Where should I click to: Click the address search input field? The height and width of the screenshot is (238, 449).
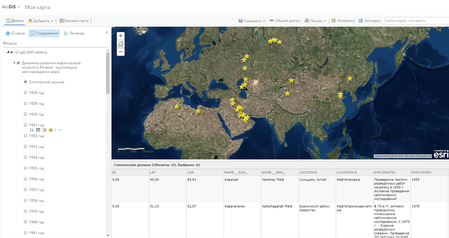416,21
